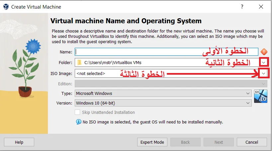Open the Version dropdown showing Windows 10 (64-bit)

click(163, 103)
